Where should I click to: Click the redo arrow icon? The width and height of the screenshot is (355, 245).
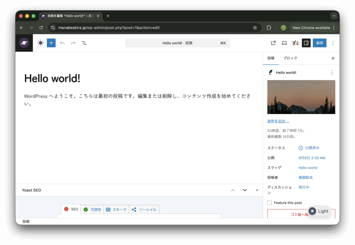(x=73, y=43)
